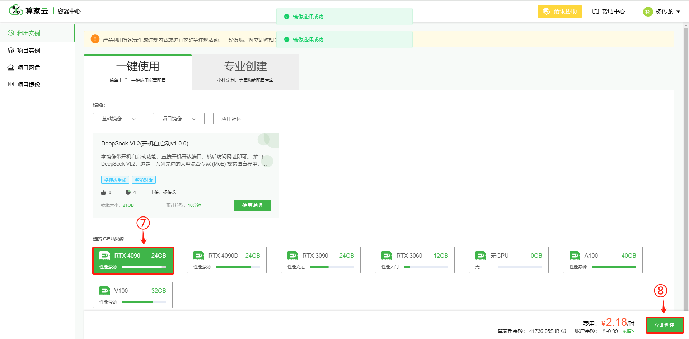Image resolution: width=689 pixels, height=339 pixels.
Task: Click the second 镜像选择成功 check icon
Action: 287,39
